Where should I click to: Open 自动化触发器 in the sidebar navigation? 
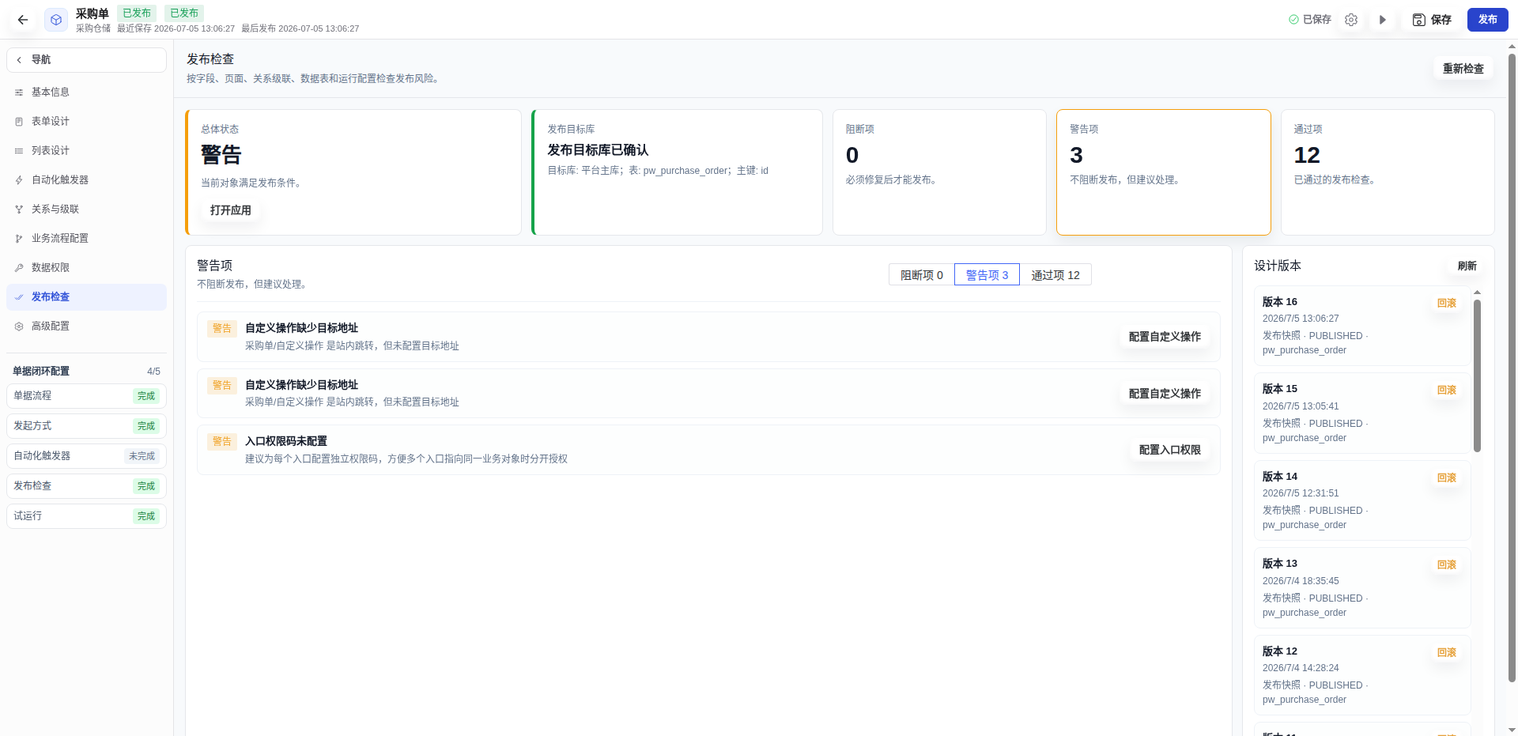tap(86, 180)
